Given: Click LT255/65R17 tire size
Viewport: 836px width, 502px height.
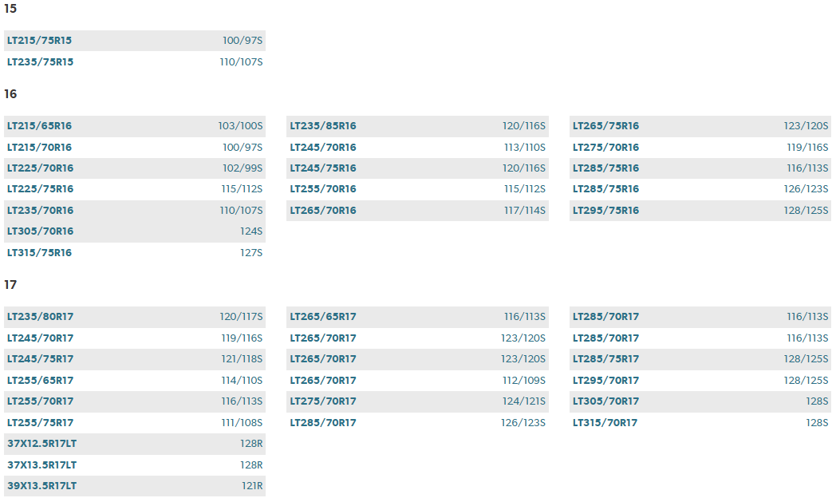Looking at the screenshot, I should tap(40, 381).
